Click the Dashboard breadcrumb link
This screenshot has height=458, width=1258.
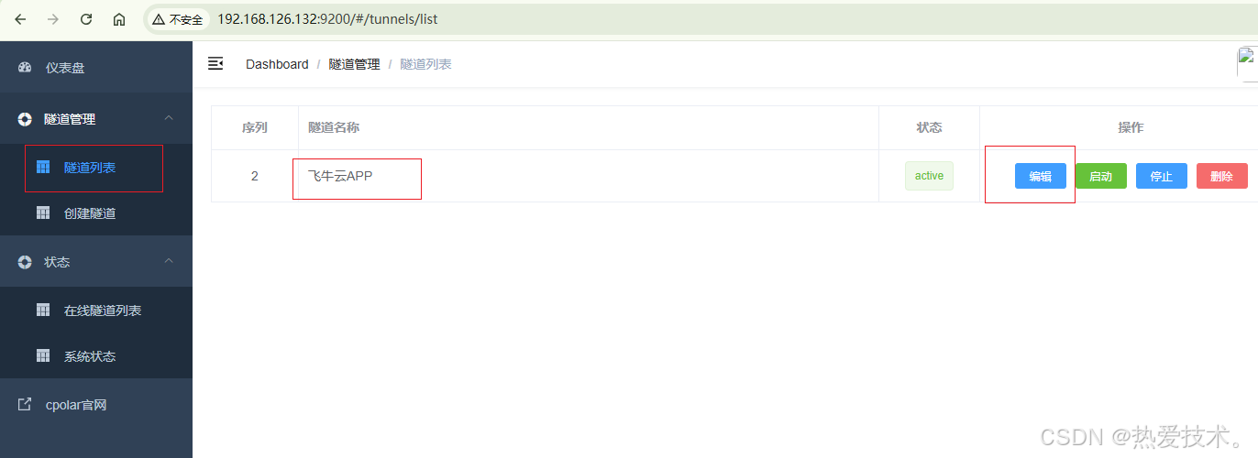[277, 64]
